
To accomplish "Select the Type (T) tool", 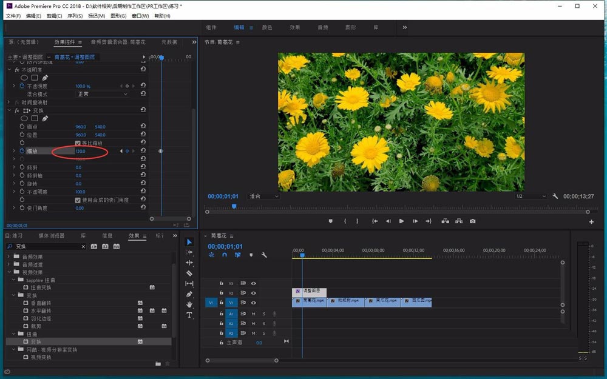I will (x=189, y=315).
